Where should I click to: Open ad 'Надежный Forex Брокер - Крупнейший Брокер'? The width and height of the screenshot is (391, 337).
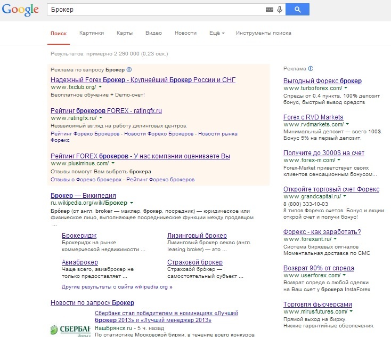tap(143, 80)
